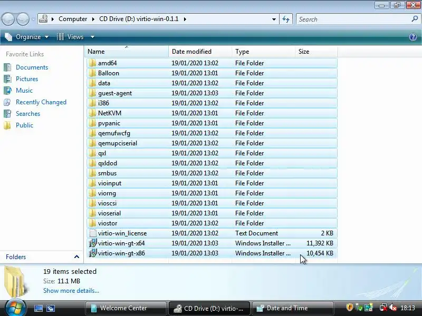This screenshot has height=316, width=422.
Task: Click the Music icon in Favorite Links
Action: [7, 90]
